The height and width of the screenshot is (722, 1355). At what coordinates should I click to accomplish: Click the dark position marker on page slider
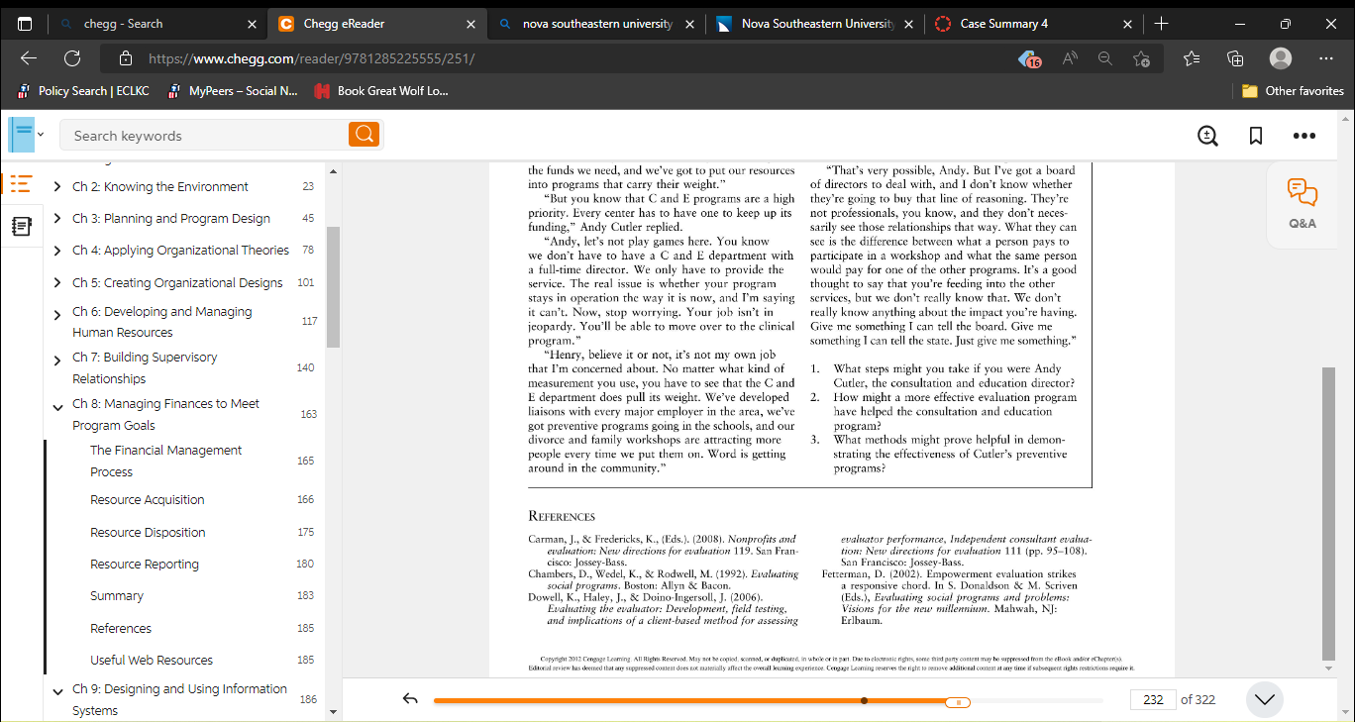point(865,700)
